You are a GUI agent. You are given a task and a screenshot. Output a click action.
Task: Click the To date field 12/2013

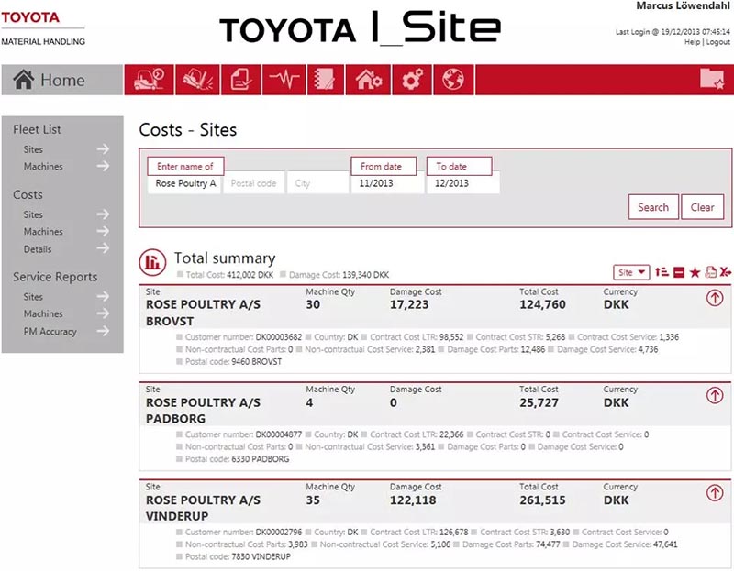[x=463, y=183]
